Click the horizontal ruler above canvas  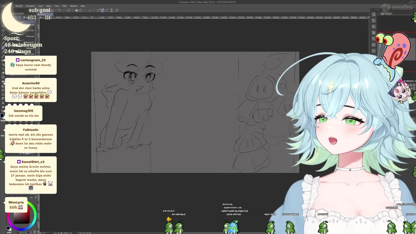[205, 17]
